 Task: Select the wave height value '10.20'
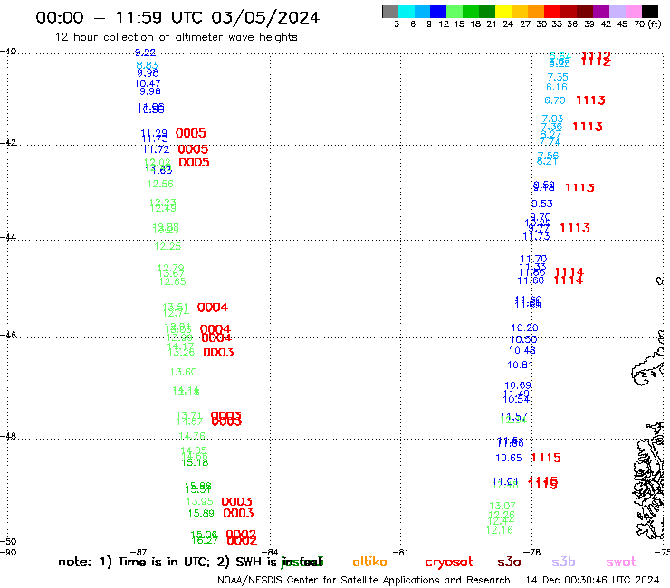pyautogui.click(x=525, y=327)
